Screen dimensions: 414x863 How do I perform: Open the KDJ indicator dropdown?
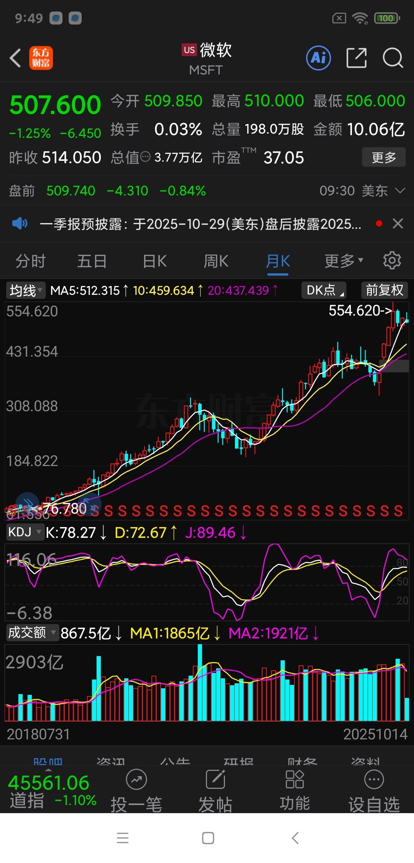25,532
